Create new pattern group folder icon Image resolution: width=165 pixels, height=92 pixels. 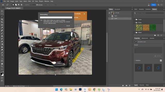155,35
